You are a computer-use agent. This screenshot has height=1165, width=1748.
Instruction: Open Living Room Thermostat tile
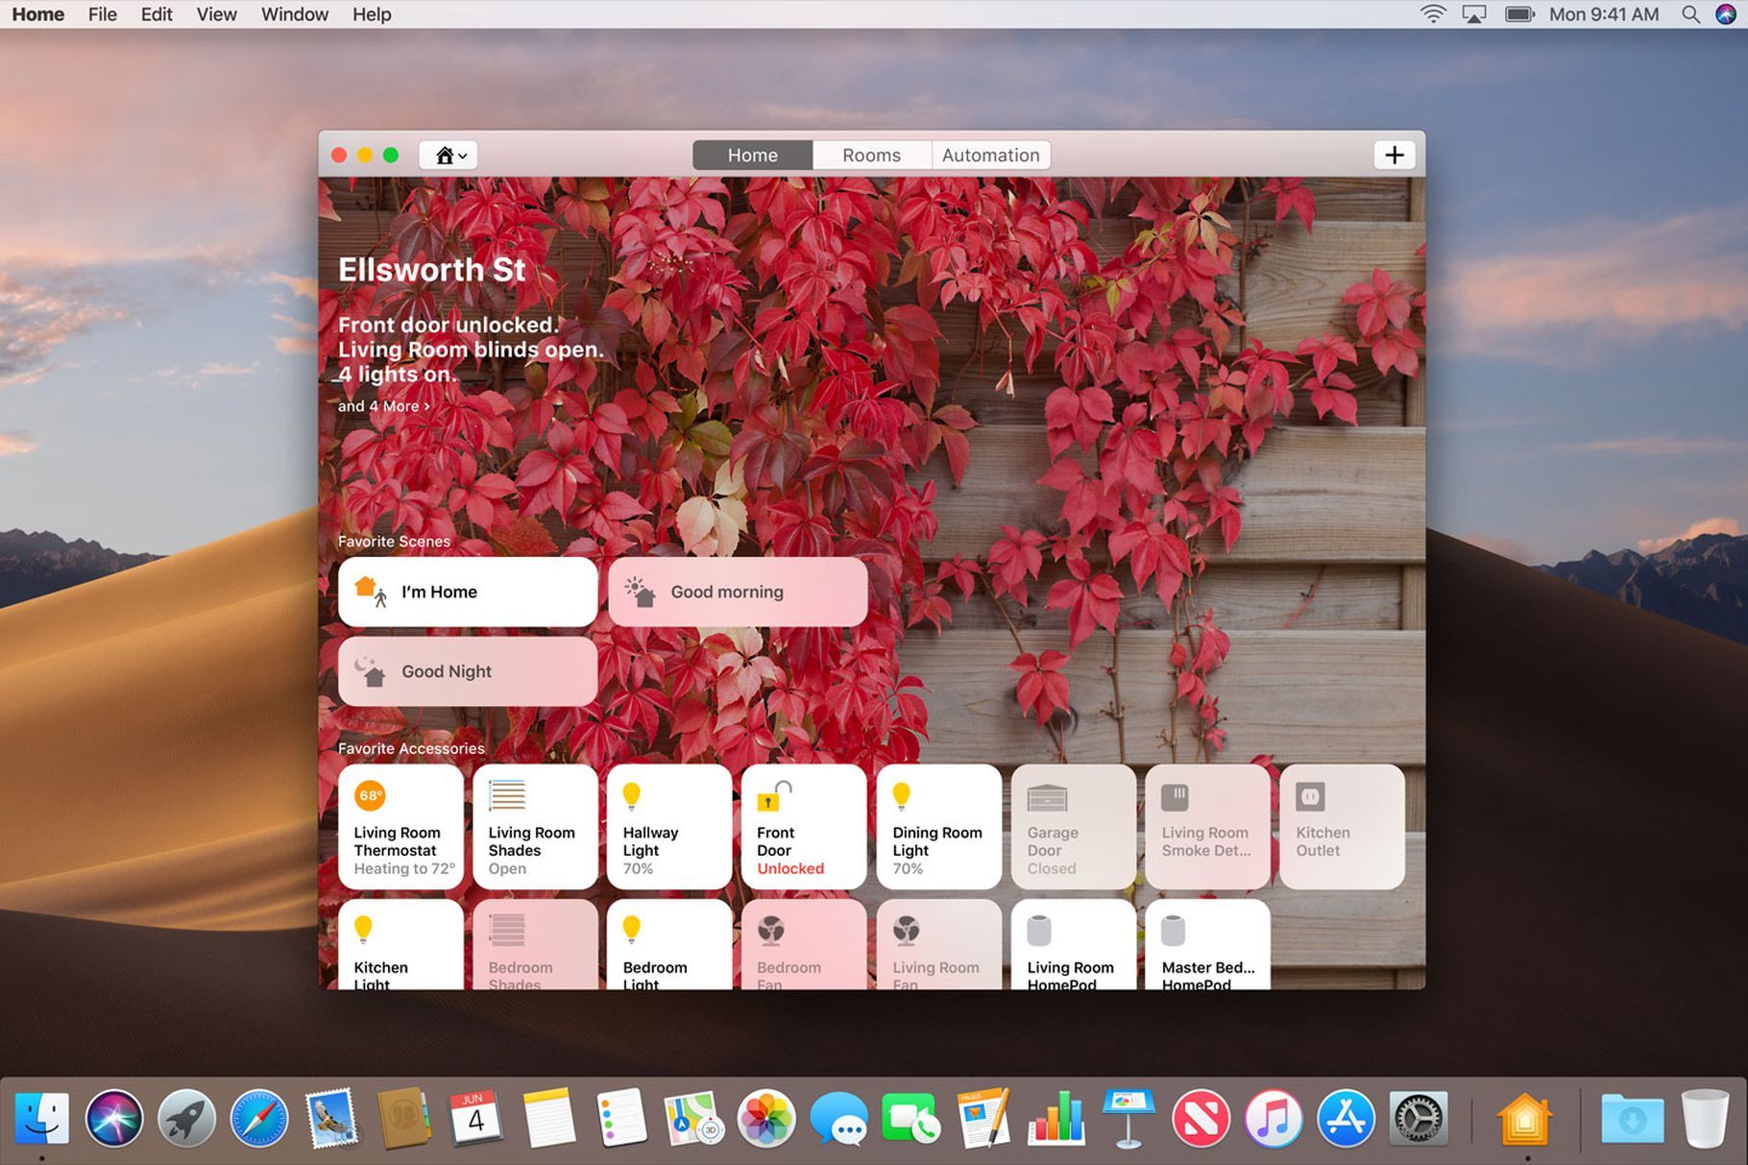click(401, 827)
